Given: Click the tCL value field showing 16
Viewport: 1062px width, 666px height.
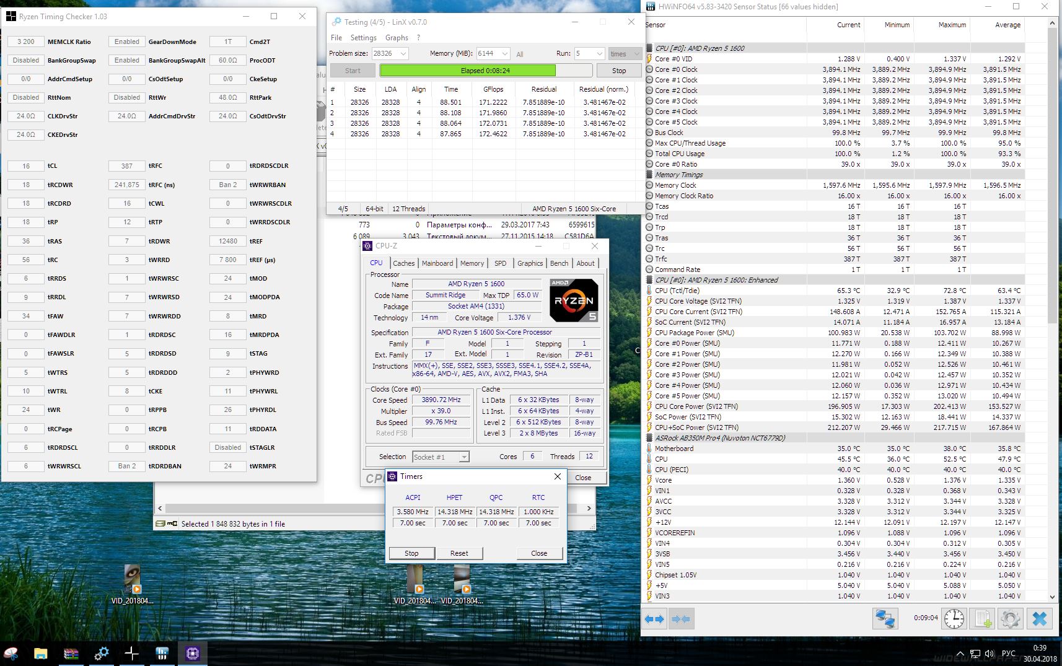Looking at the screenshot, I should point(26,166).
